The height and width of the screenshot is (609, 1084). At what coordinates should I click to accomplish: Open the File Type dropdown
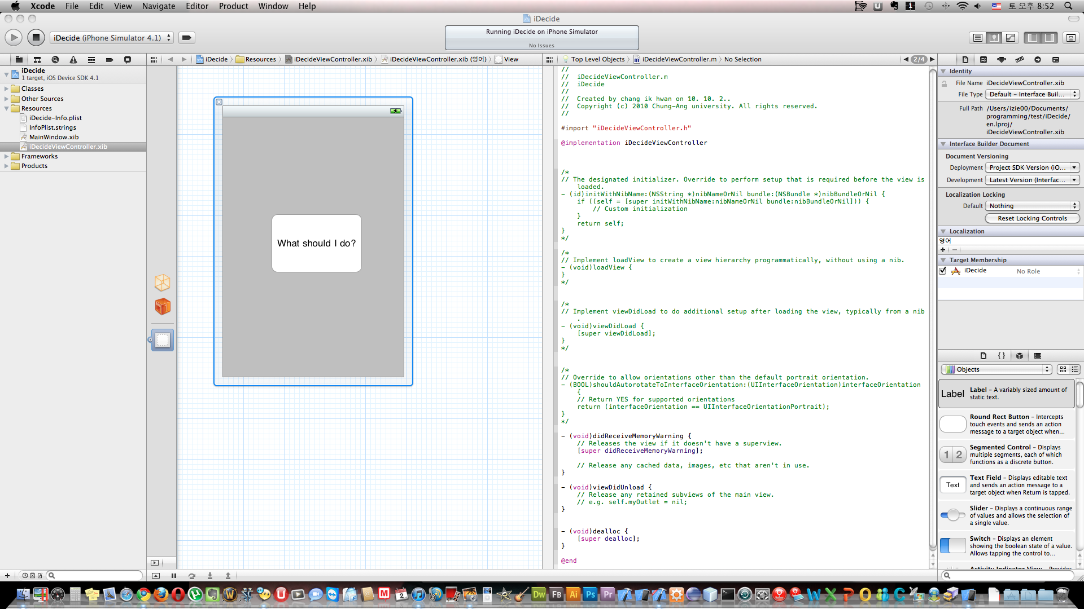point(1032,94)
